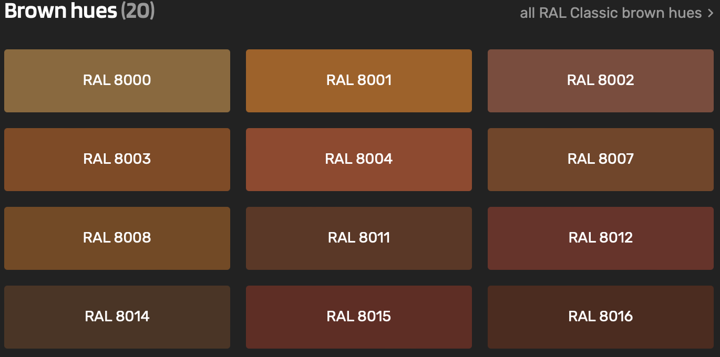
Task: Open all RAL Classic brown hues link
Action: (x=611, y=13)
